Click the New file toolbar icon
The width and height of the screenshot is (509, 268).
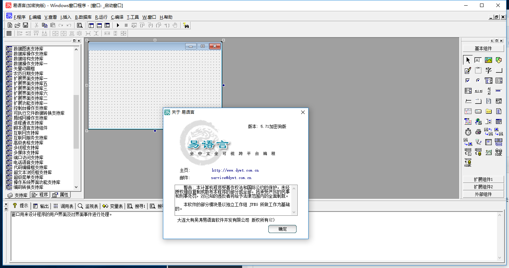pyautogui.click(x=10, y=25)
